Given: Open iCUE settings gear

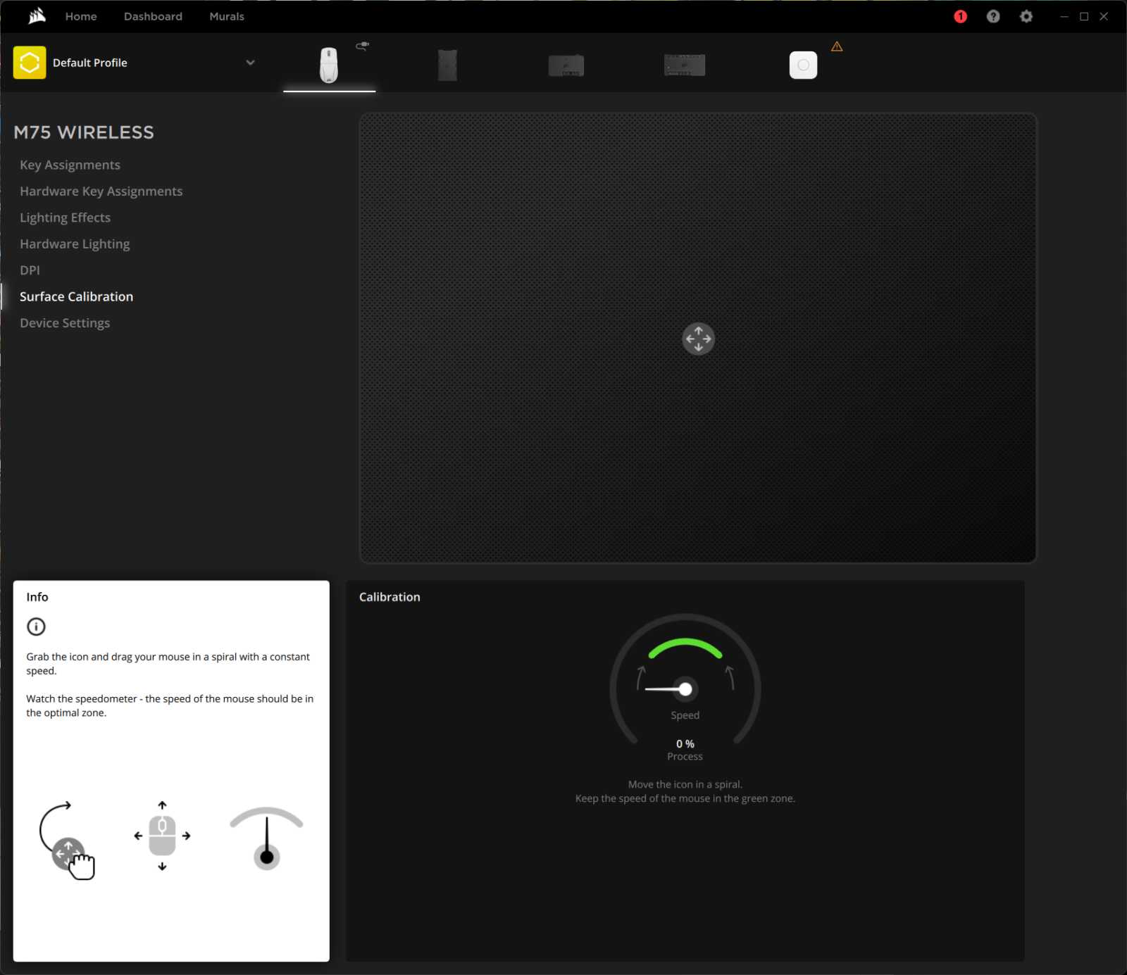Looking at the screenshot, I should coord(1026,16).
